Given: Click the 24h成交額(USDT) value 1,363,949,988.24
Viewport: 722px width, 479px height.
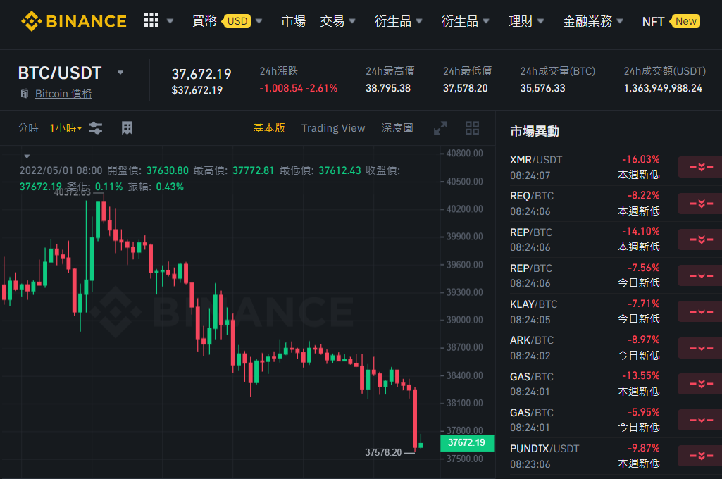Looking at the screenshot, I should [663, 88].
